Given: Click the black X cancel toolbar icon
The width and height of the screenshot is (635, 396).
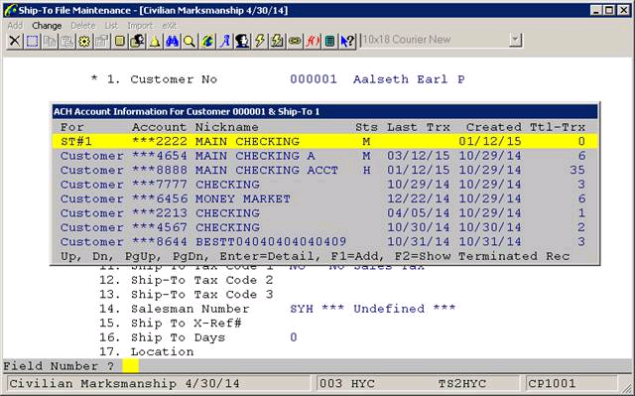Looking at the screenshot, I should (x=15, y=41).
